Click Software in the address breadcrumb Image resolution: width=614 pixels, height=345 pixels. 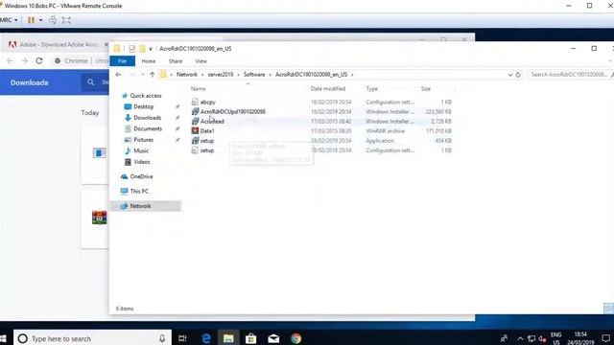pyautogui.click(x=254, y=75)
